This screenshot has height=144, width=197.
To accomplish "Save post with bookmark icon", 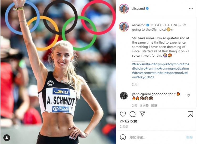I will [190, 114].
